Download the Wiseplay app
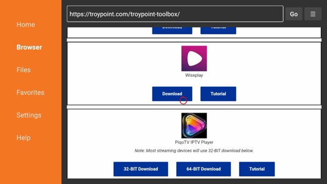 tap(172, 94)
